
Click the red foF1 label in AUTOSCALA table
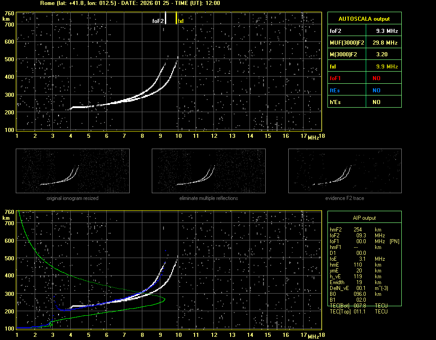tap(336, 78)
